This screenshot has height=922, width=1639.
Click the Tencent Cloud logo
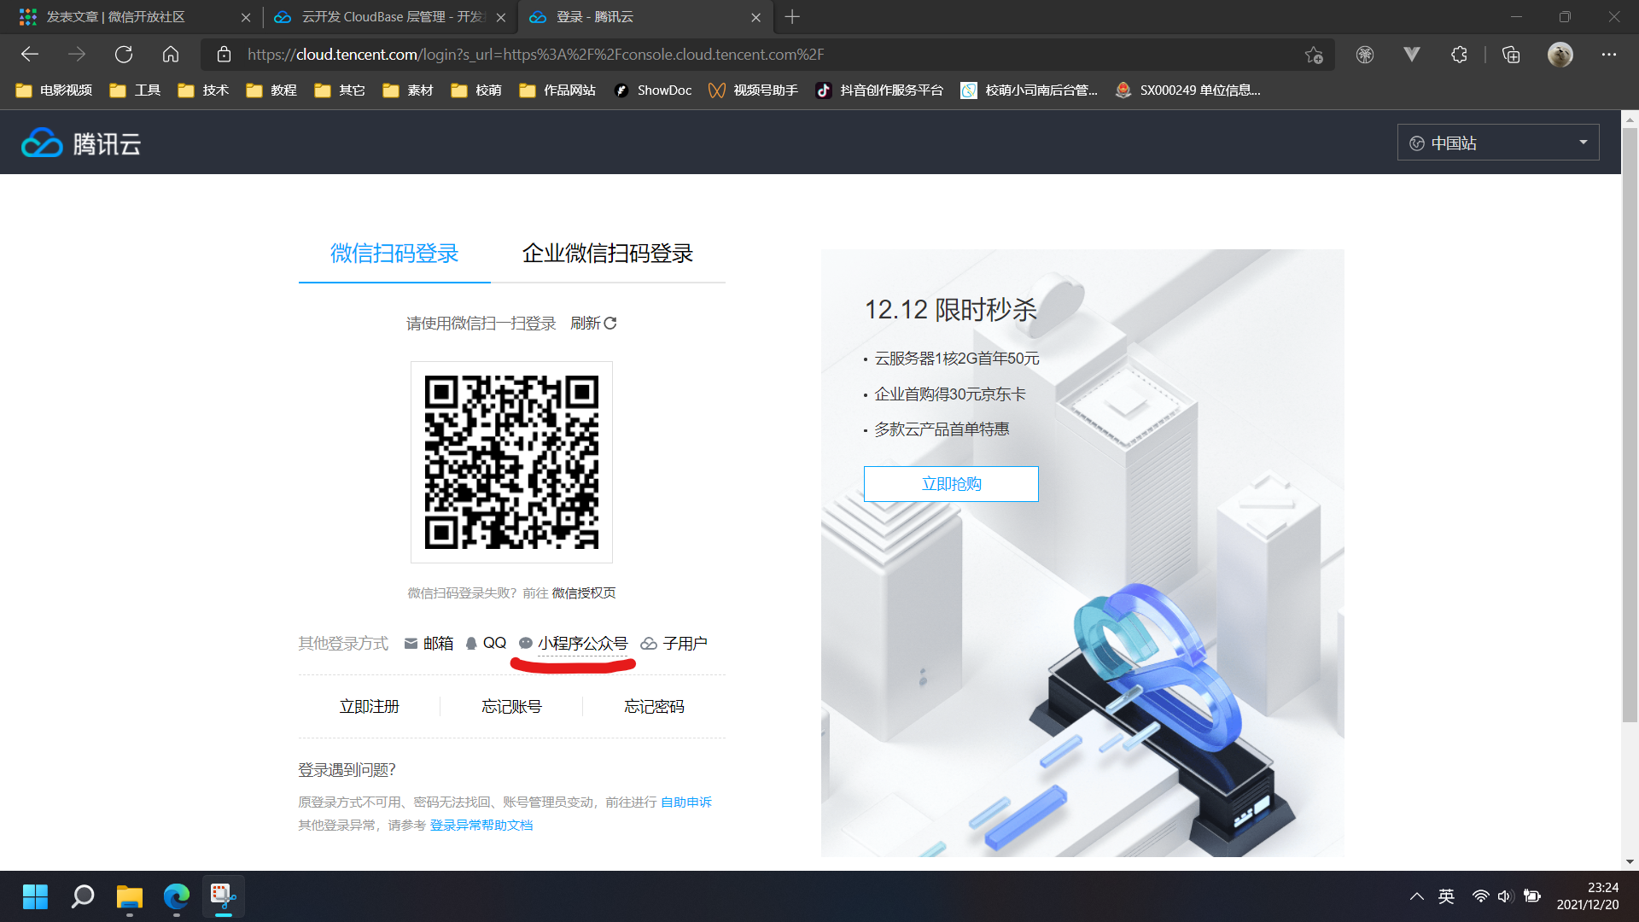click(x=81, y=143)
